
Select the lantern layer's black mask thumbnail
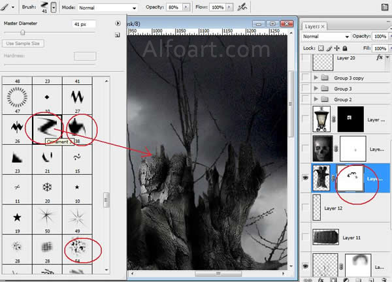click(x=350, y=119)
